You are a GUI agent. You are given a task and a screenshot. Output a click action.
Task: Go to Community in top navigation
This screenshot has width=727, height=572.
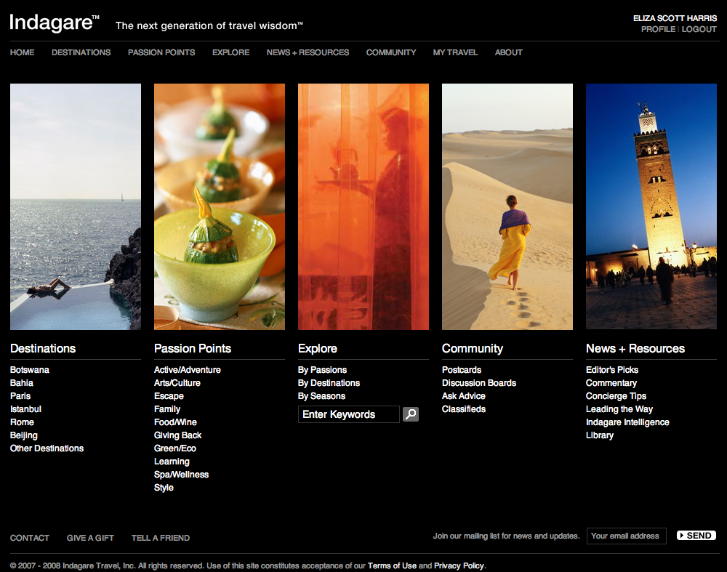(x=391, y=52)
